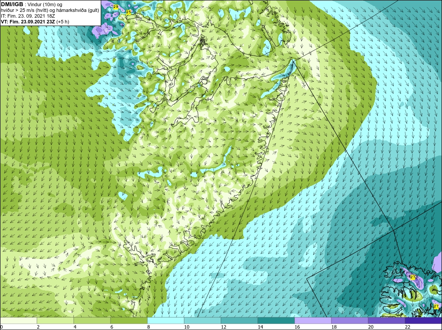Pick the 2–4 m/s light green legend swatch
Screen dimensions: 442x330
point(55,321)
